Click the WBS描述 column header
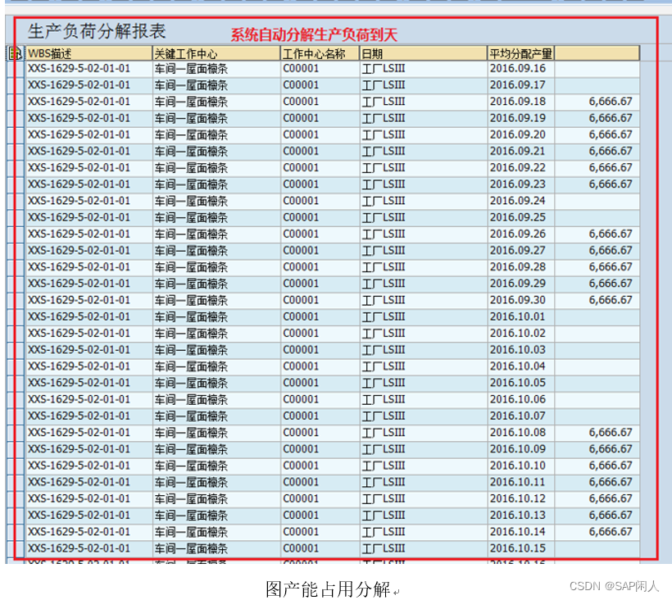672x600 pixels. (x=89, y=53)
